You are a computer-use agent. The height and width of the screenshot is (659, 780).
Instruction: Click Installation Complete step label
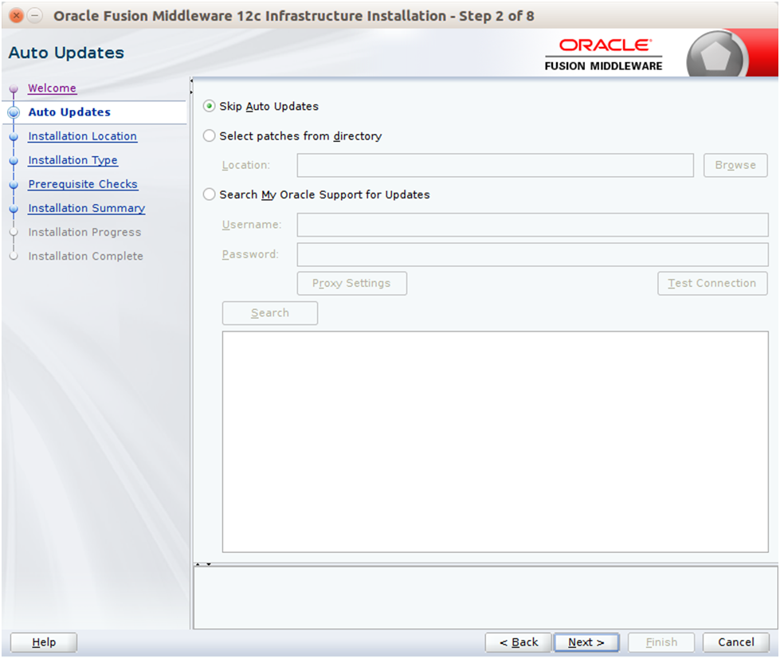pyautogui.click(x=85, y=256)
